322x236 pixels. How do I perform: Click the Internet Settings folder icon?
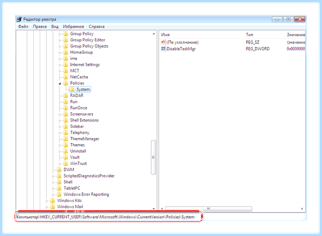click(x=65, y=65)
